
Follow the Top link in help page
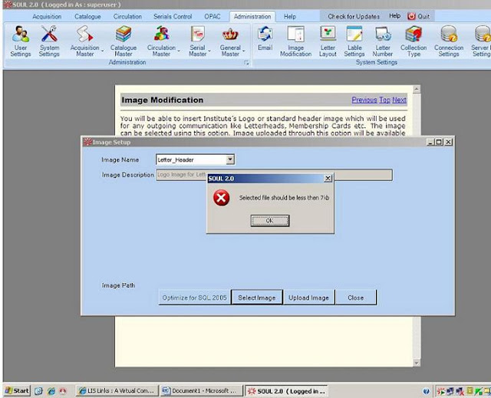pos(385,100)
